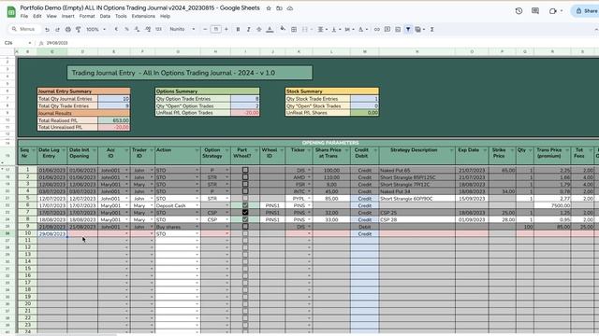Viewport: 599px width, 336px height.
Task: Click the Share button
Action: (x=586, y=11)
